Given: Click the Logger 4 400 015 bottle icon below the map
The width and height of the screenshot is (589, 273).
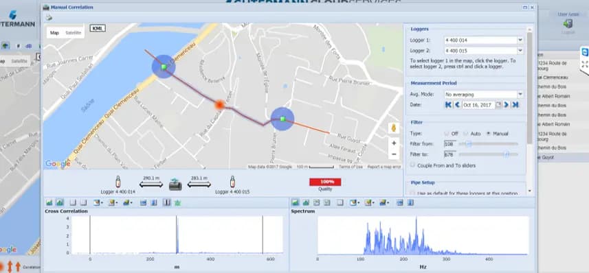Looking at the screenshot, I should coord(232,182).
